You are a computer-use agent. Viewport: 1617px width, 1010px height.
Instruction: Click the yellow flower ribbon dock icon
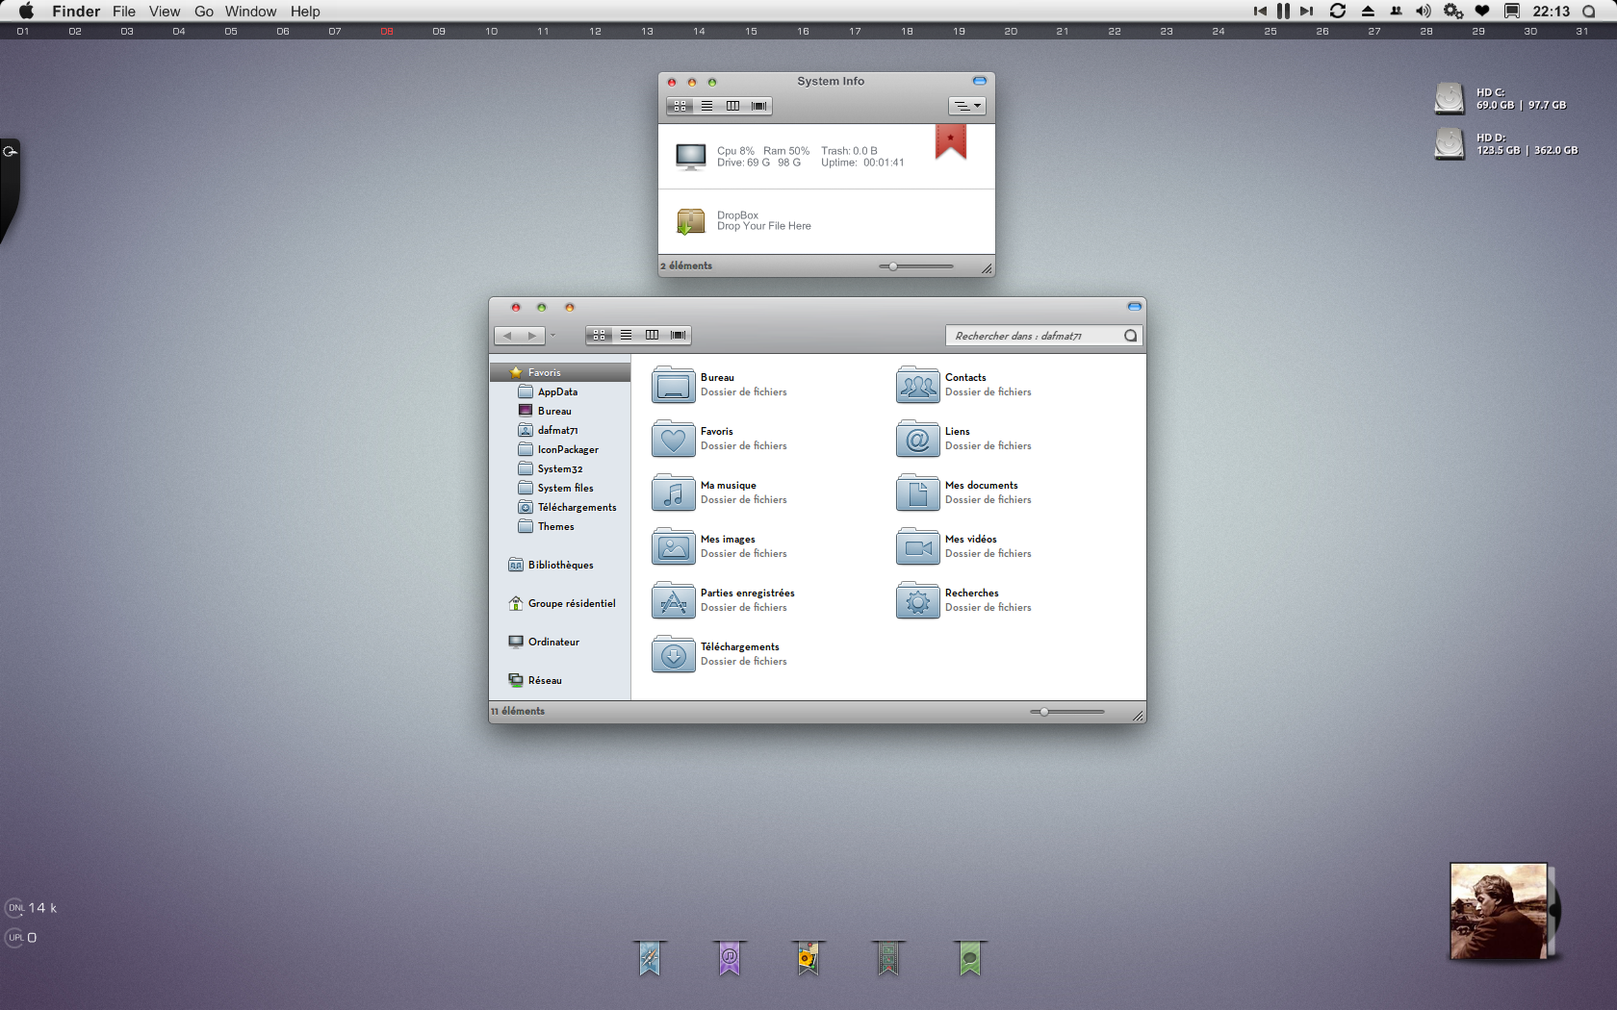808,958
